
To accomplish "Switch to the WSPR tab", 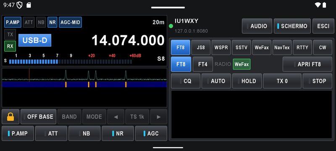I will pos(221,47).
